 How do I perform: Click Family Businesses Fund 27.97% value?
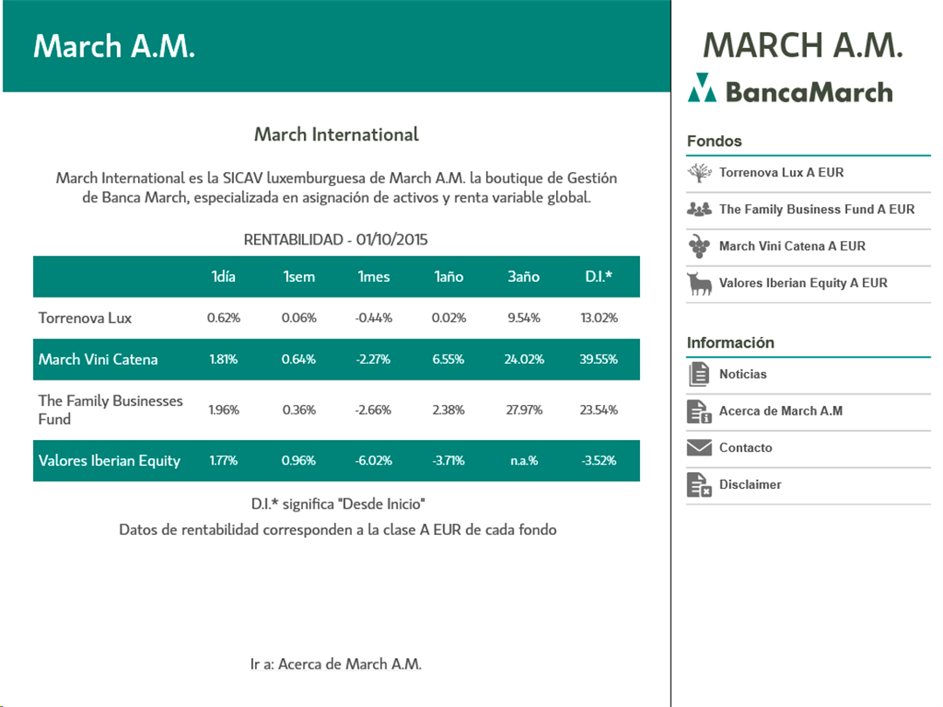pyautogui.click(x=524, y=410)
